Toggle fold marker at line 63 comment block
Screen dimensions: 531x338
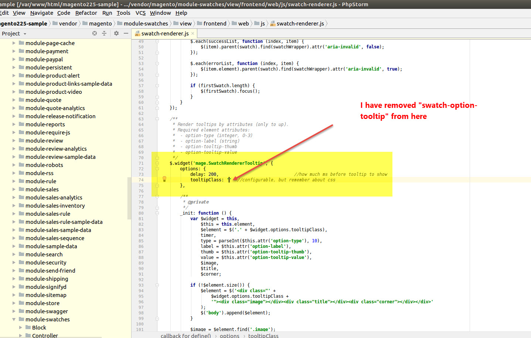(157, 119)
